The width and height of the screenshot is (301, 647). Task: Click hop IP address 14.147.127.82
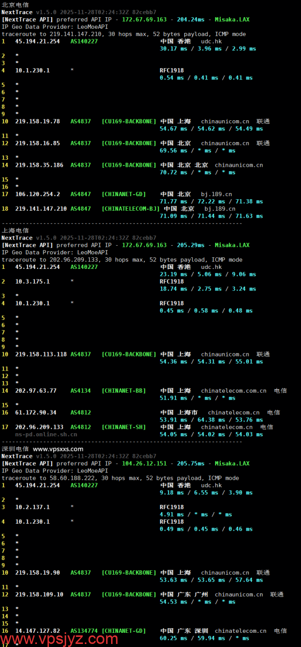pos(37,631)
